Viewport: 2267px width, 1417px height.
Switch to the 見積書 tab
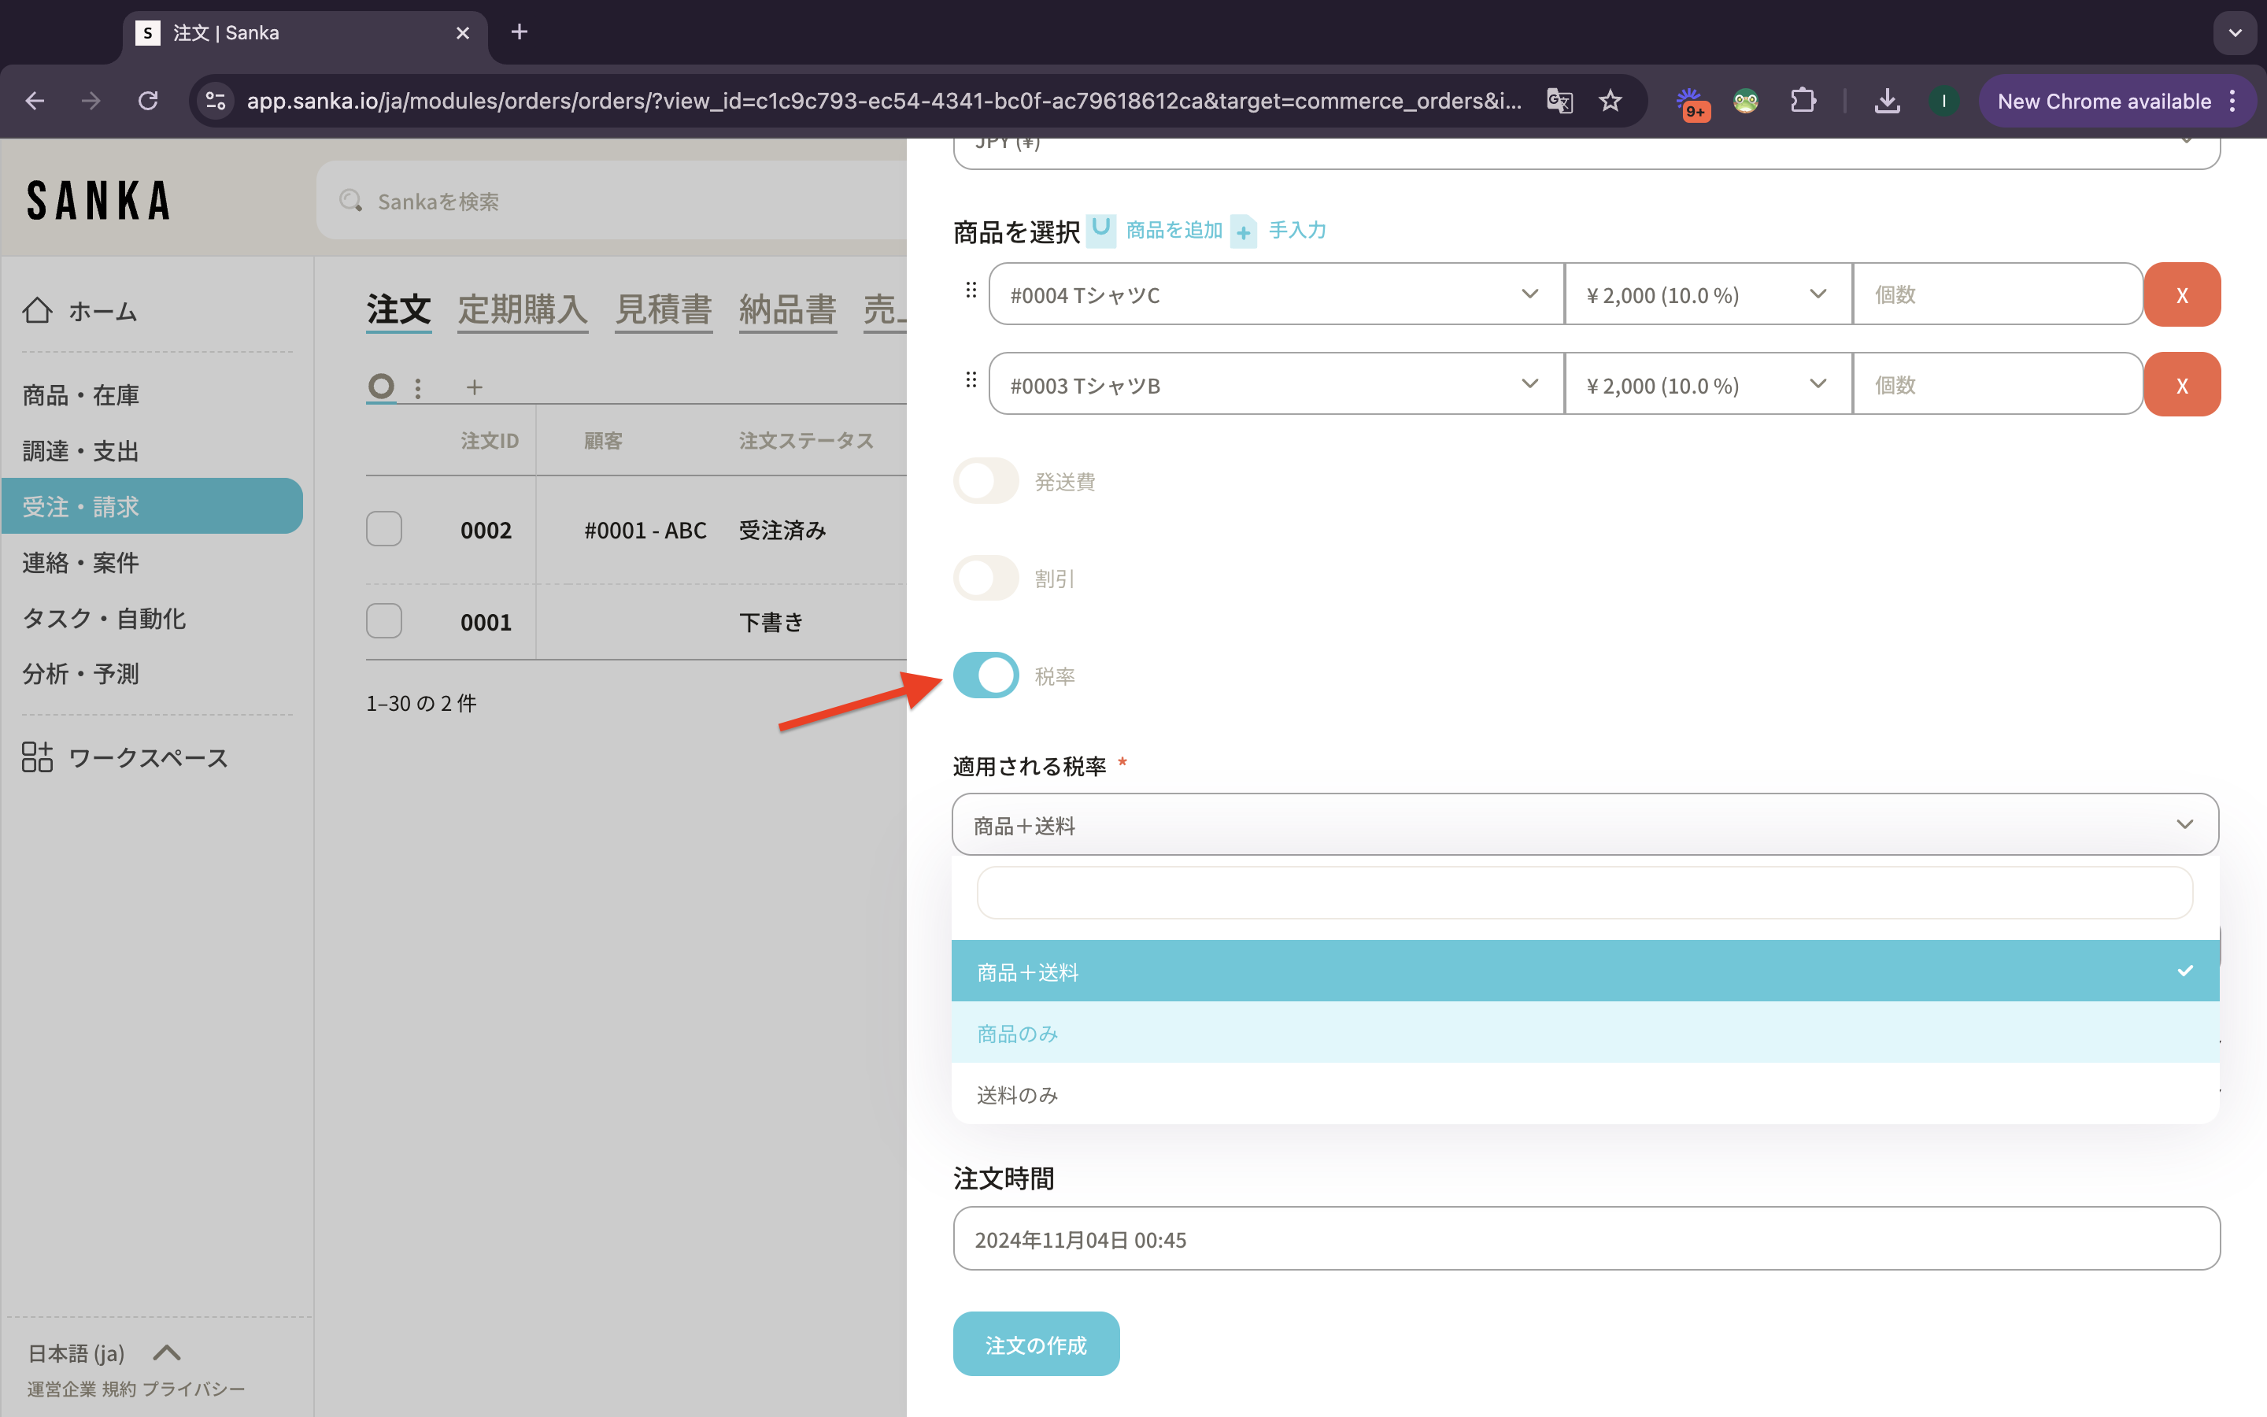click(x=664, y=309)
